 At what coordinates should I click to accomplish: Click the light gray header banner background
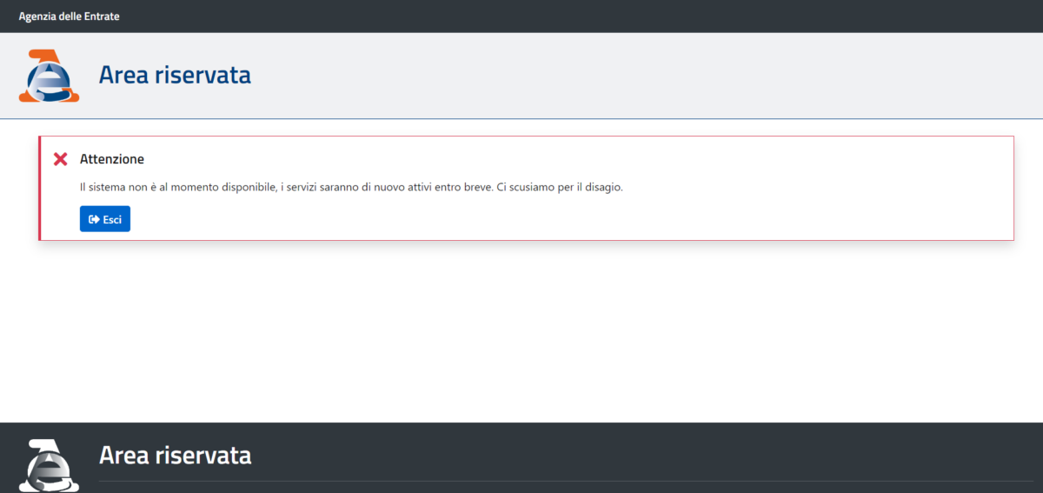pyautogui.click(x=608, y=76)
